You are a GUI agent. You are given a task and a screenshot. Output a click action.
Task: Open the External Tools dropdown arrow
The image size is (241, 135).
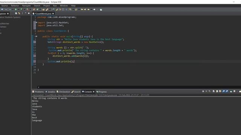(30, 9)
